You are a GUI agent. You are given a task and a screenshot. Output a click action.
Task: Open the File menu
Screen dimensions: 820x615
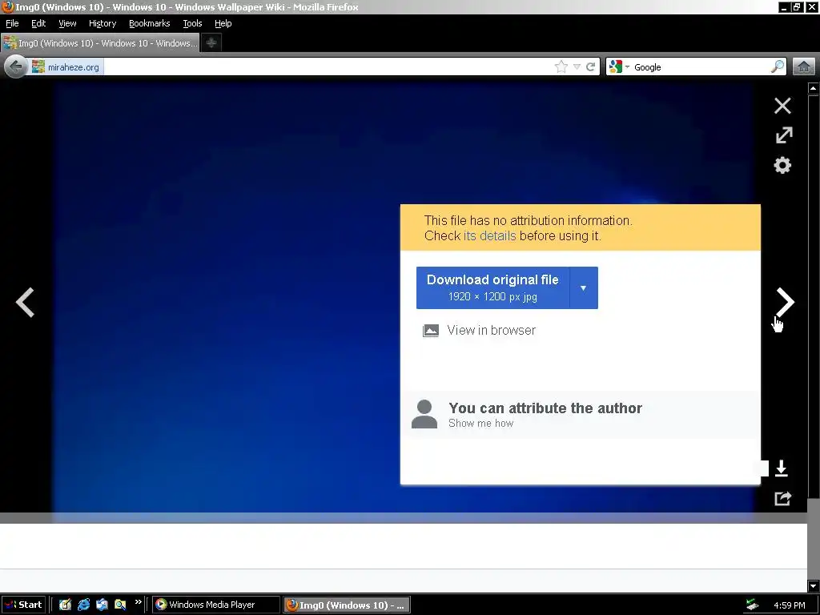tap(12, 23)
